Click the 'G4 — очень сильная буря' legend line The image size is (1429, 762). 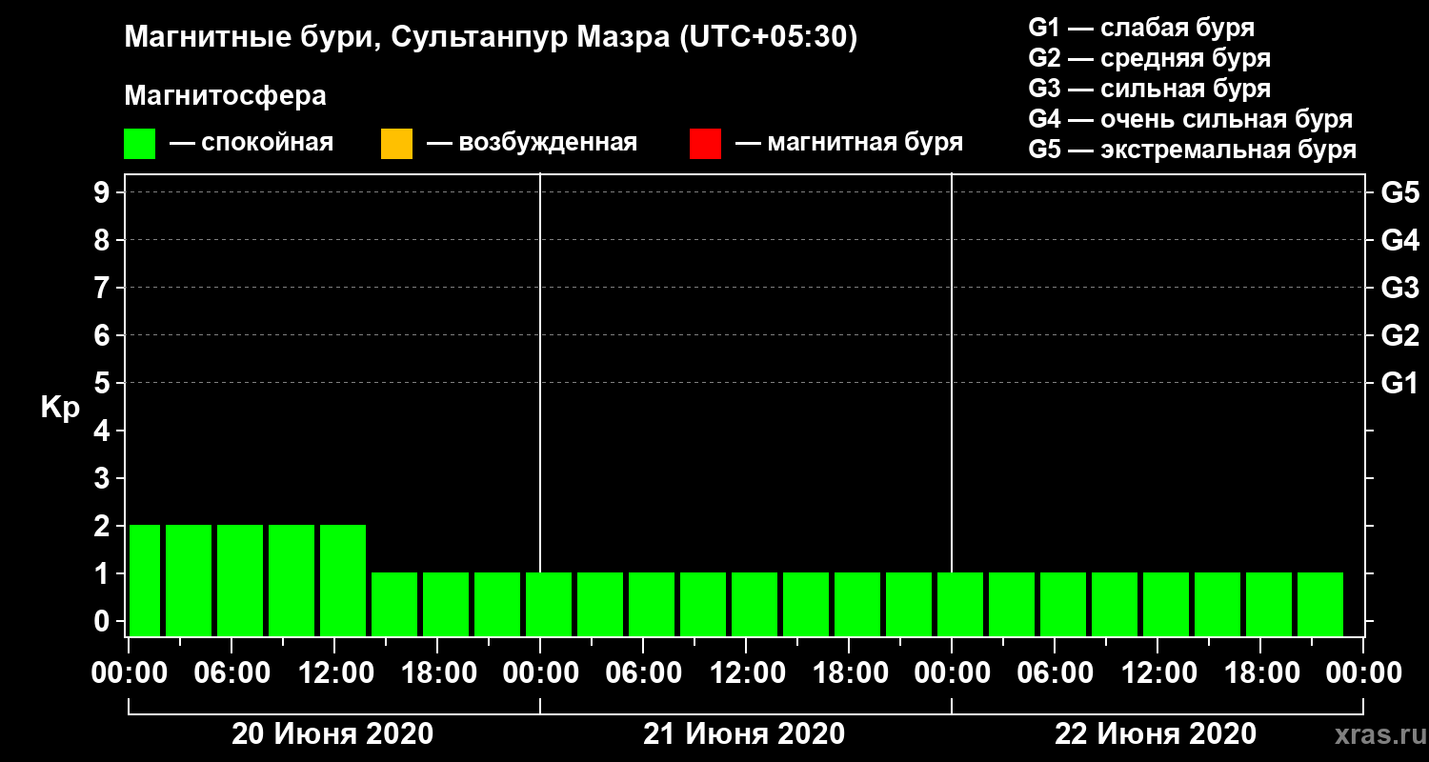[1191, 119]
